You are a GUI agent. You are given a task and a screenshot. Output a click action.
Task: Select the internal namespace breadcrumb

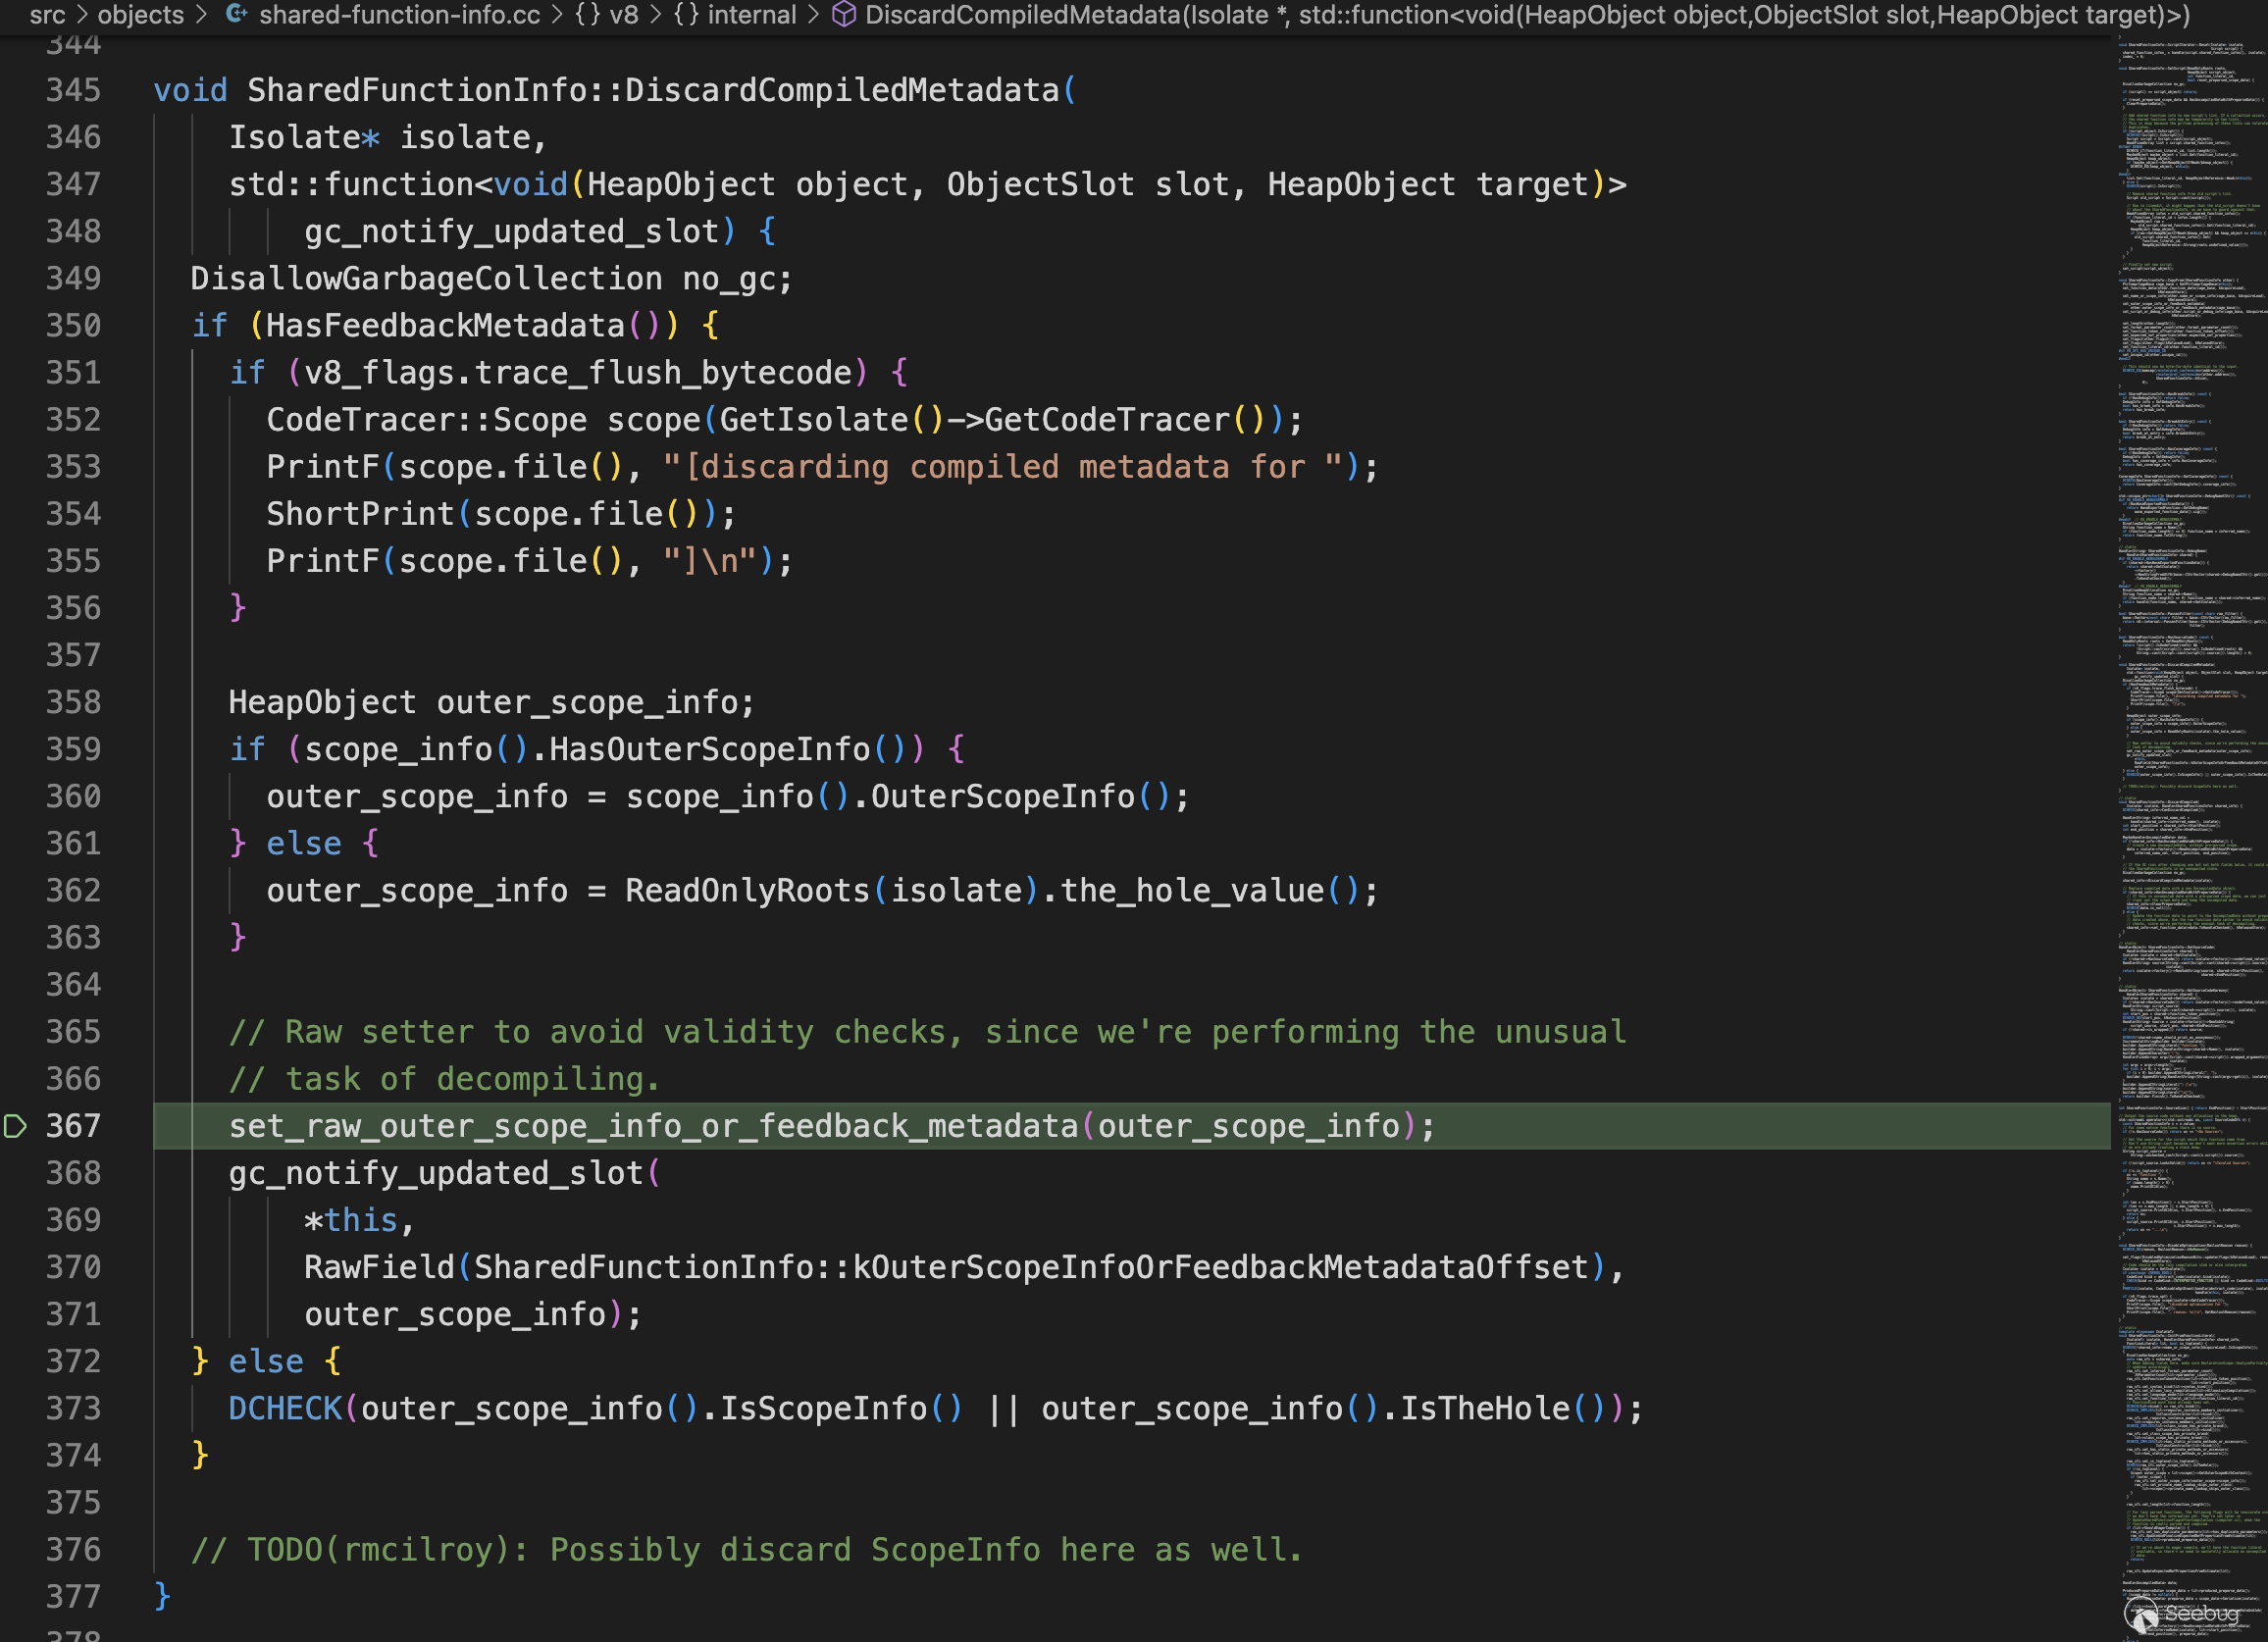[751, 14]
